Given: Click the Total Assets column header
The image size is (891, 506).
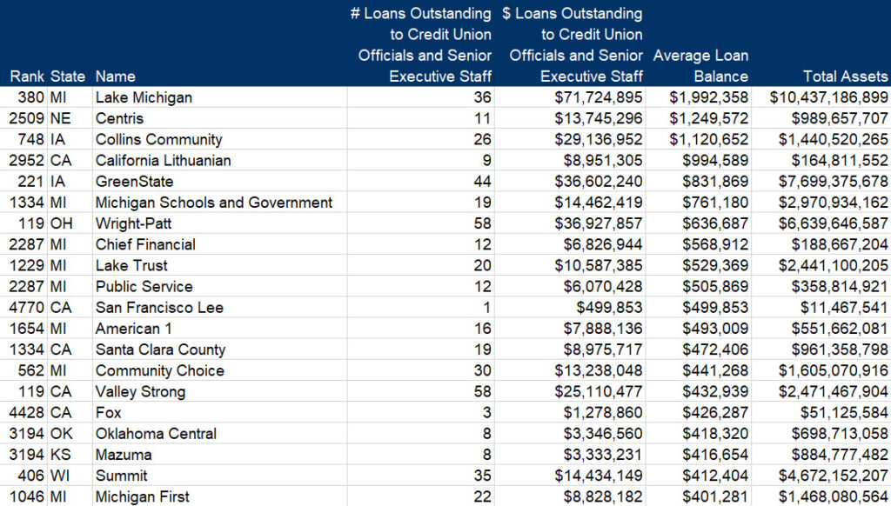Looking at the screenshot, I should pyautogui.click(x=845, y=77).
